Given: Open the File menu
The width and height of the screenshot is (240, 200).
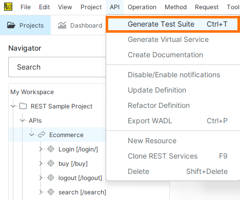Looking at the screenshot, I should [26, 7].
